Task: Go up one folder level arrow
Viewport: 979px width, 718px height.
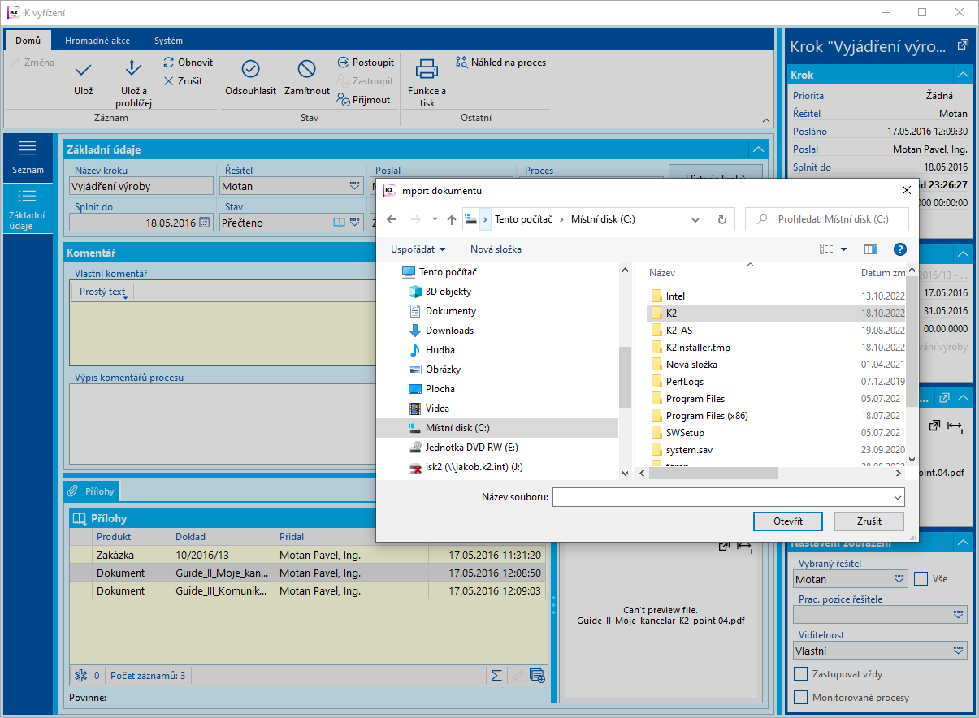Action: pos(452,219)
